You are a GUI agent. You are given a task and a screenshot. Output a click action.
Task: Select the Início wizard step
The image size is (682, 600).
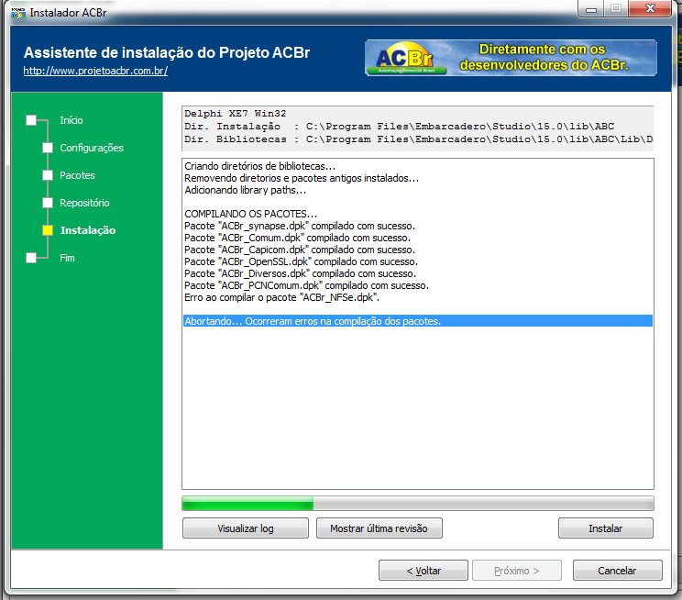(x=71, y=120)
